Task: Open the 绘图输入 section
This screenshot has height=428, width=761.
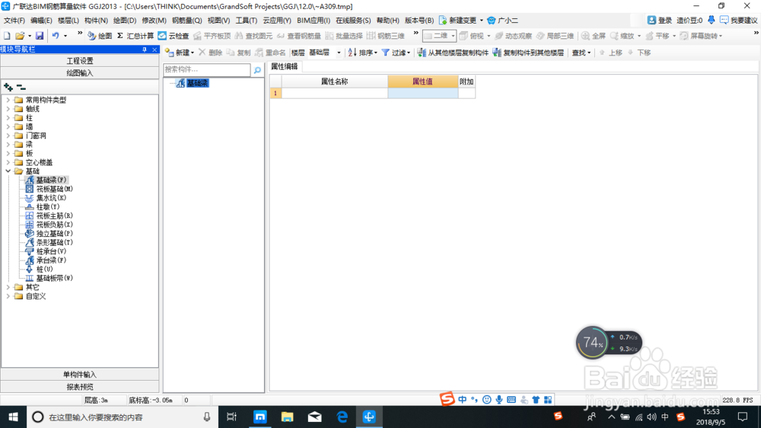Action: [80, 73]
